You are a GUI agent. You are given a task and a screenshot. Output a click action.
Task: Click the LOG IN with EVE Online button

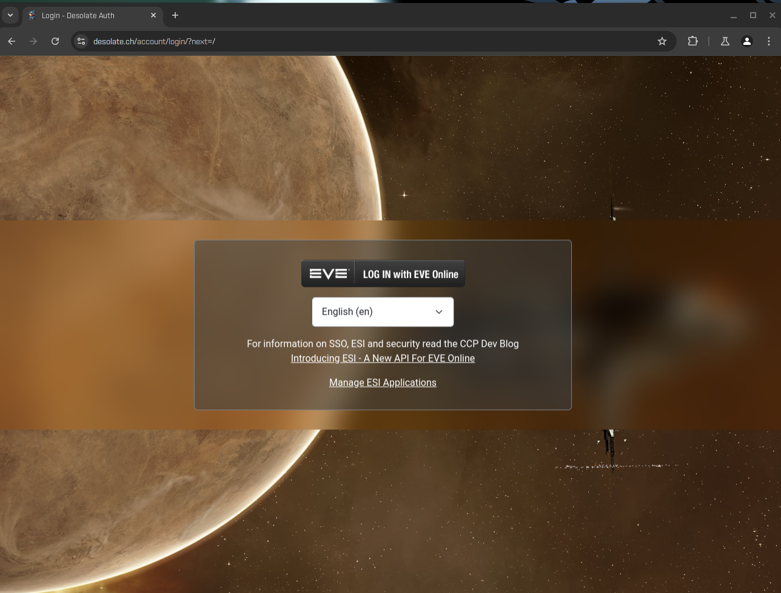pyautogui.click(x=383, y=274)
